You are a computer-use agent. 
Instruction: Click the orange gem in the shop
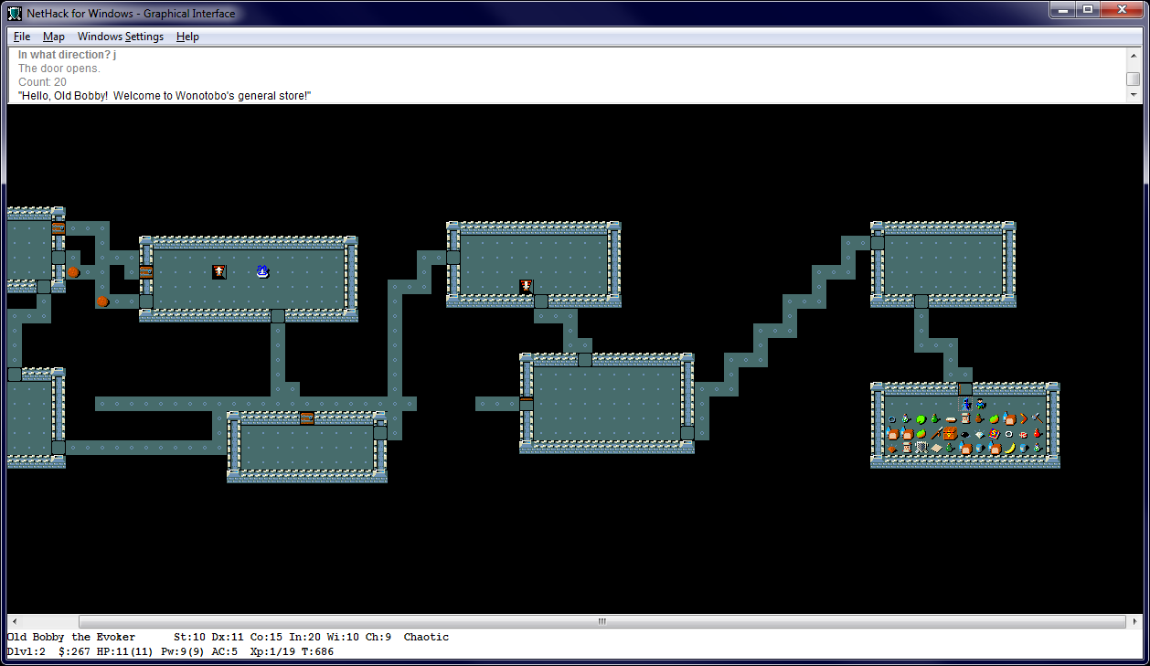[x=892, y=448]
